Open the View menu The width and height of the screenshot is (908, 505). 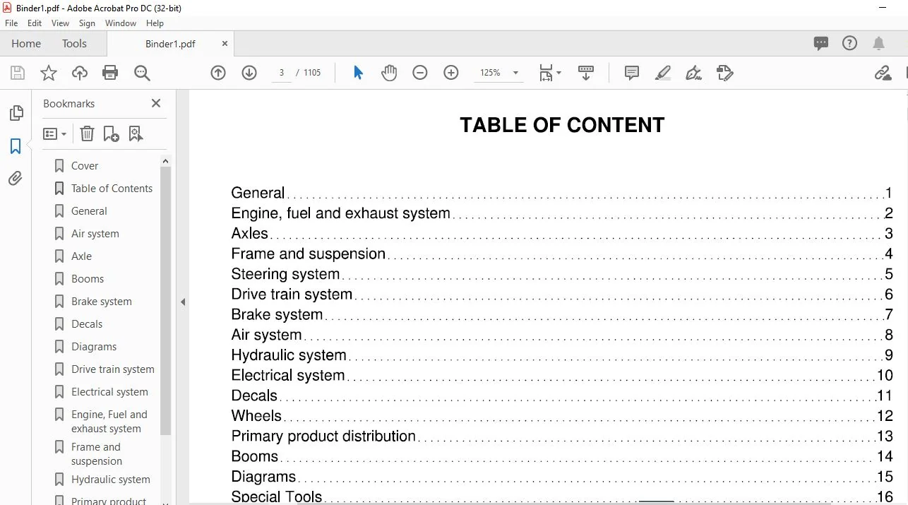point(60,23)
